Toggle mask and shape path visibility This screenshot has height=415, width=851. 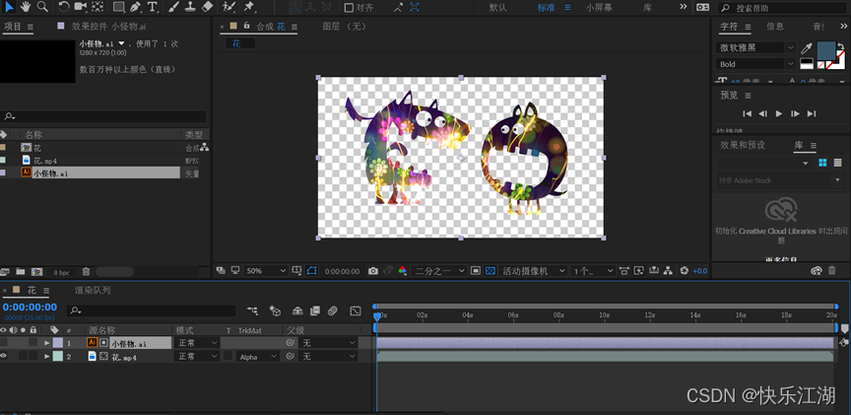(x=311, y=270)
